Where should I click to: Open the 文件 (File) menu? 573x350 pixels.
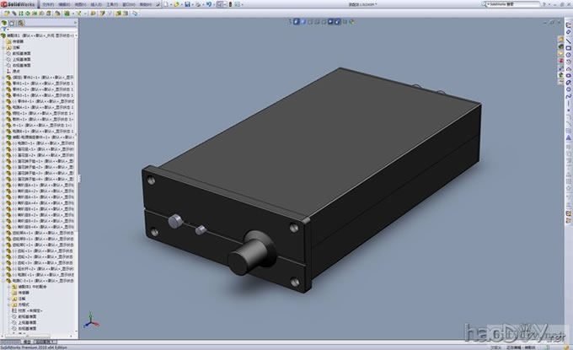pos(47,4)
